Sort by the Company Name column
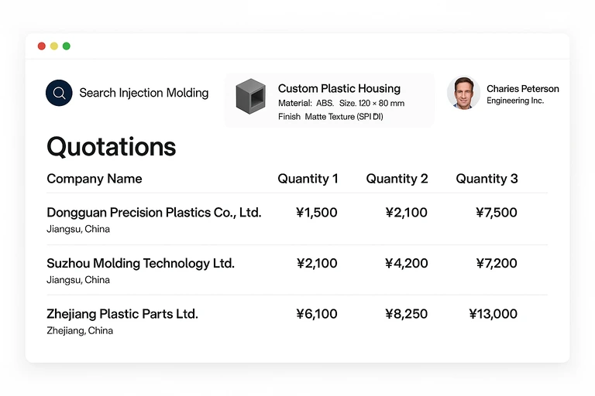 (95, 179)
